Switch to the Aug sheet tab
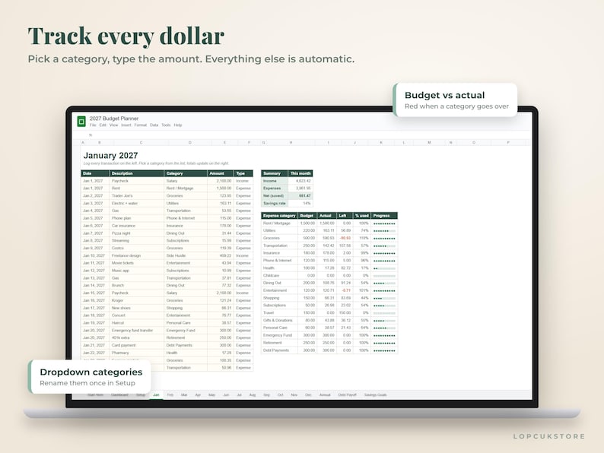This screenshot has height=453, width=604. (x=253, y=395)
